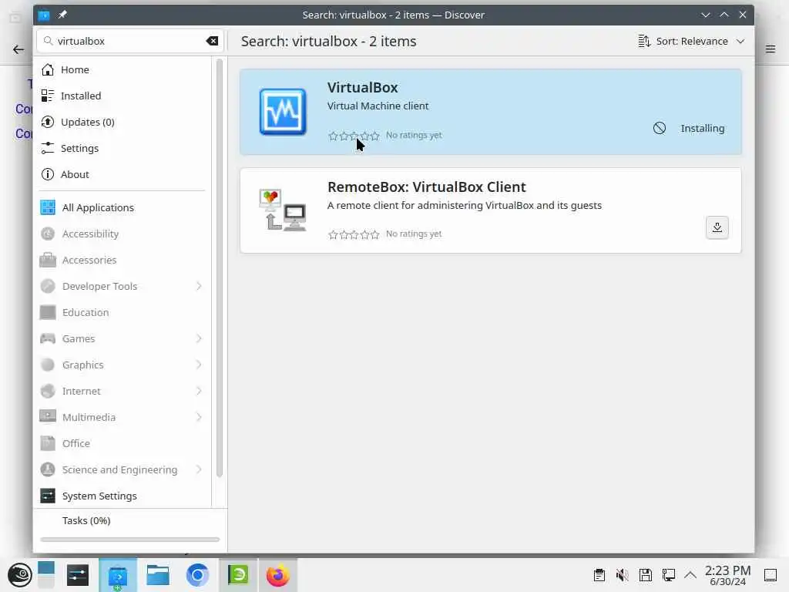Switch to Discover in the taskbar
789x592 pixels.
click(x=118, y=575)
